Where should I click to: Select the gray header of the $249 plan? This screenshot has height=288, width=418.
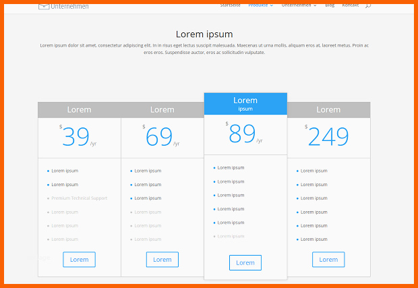(328, 110)
